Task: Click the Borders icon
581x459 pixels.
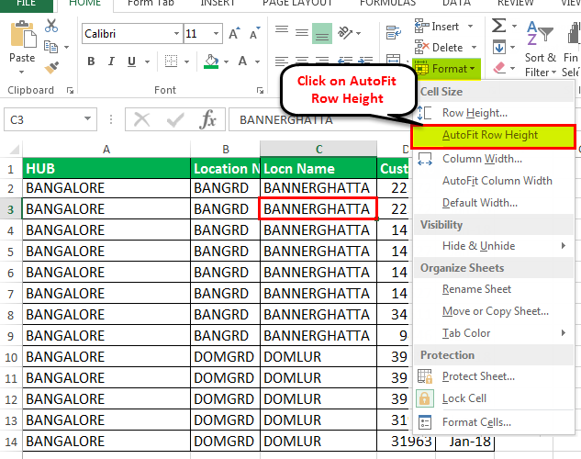Action: pos(171,62)
